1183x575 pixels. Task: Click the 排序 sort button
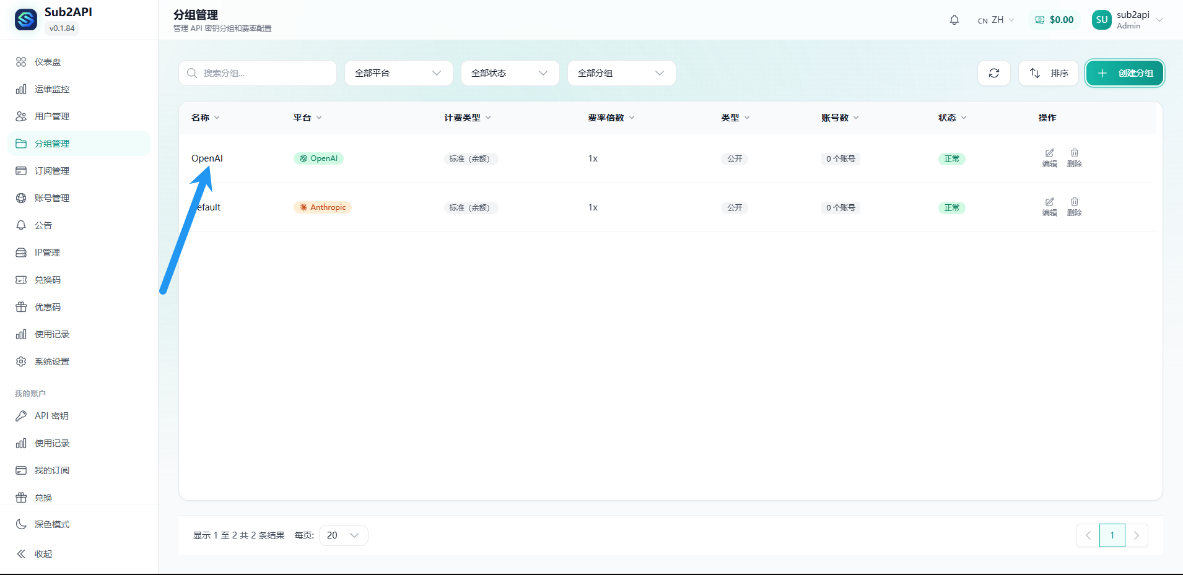coord(1049,72)
